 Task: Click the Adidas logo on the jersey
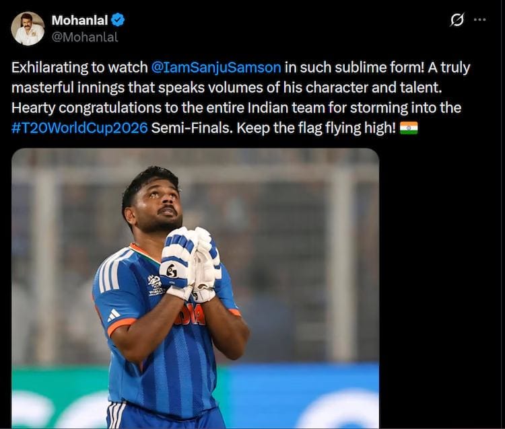114,314
